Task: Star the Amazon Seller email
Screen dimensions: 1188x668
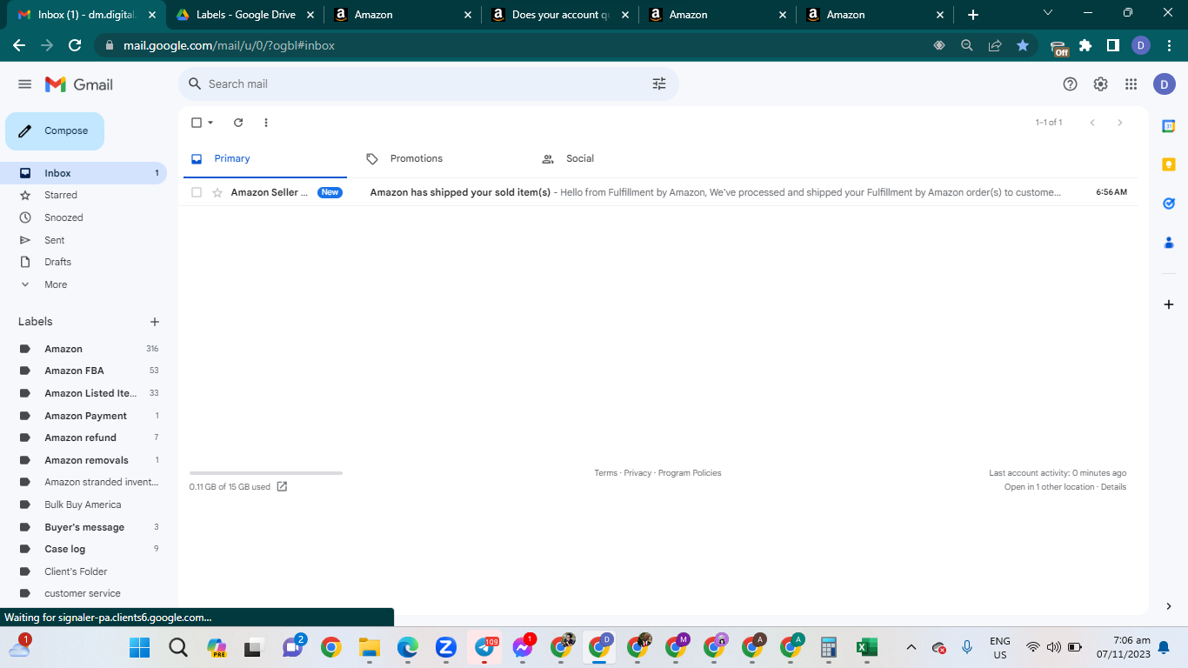Action: 217,192
